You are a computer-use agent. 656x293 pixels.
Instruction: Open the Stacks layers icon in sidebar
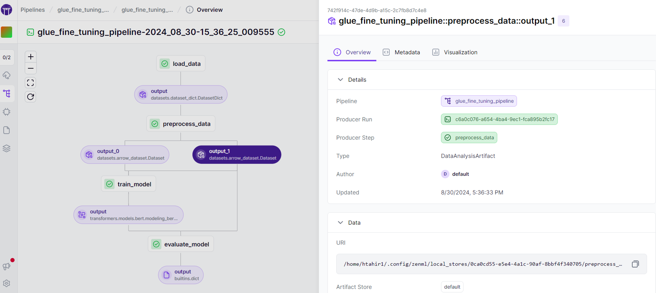click(7, 148)
